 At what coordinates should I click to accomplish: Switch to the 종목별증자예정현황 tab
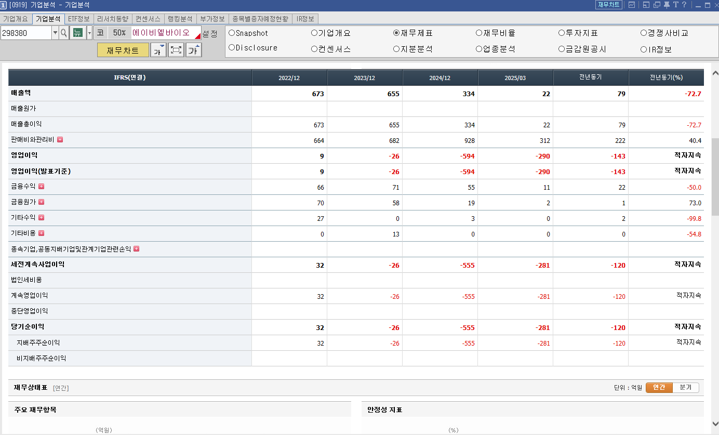click(260, 19)
